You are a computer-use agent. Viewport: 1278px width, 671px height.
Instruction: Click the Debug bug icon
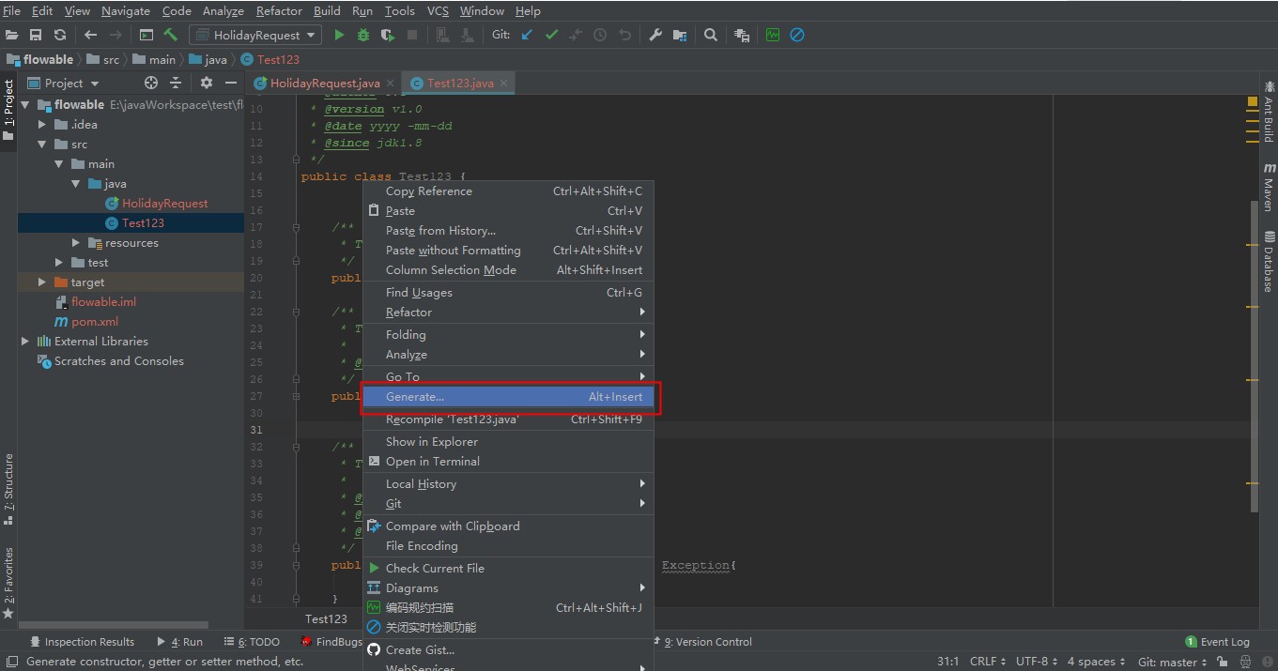[363, 35]
